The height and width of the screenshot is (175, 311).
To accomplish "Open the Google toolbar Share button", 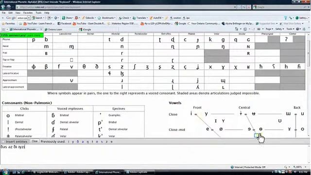I will pos(68,18).
